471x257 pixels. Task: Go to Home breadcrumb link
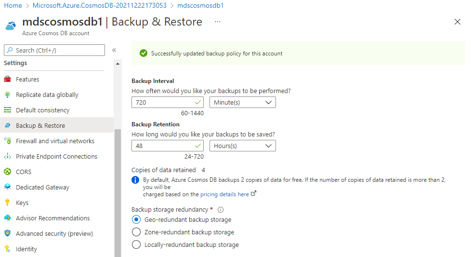coord(13,5)
